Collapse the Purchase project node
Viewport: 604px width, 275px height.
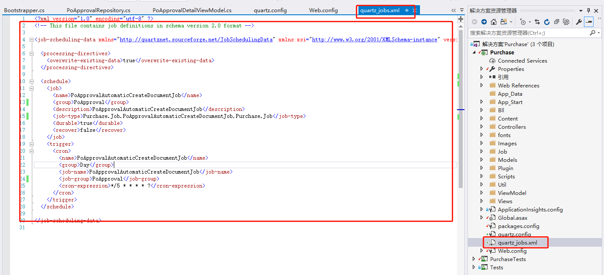point(474,52)
